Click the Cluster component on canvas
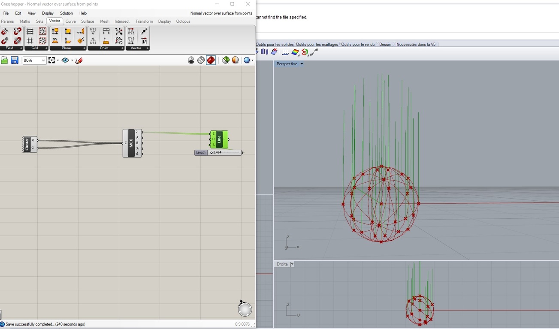The image size is (559, 329). 27,144
